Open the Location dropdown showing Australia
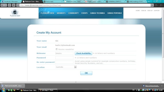Viewport: 164px width, 92px height. click(66, 67)
